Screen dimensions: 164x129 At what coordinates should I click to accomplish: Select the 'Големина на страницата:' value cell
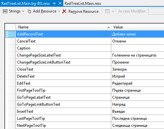[x=137, y=55]
